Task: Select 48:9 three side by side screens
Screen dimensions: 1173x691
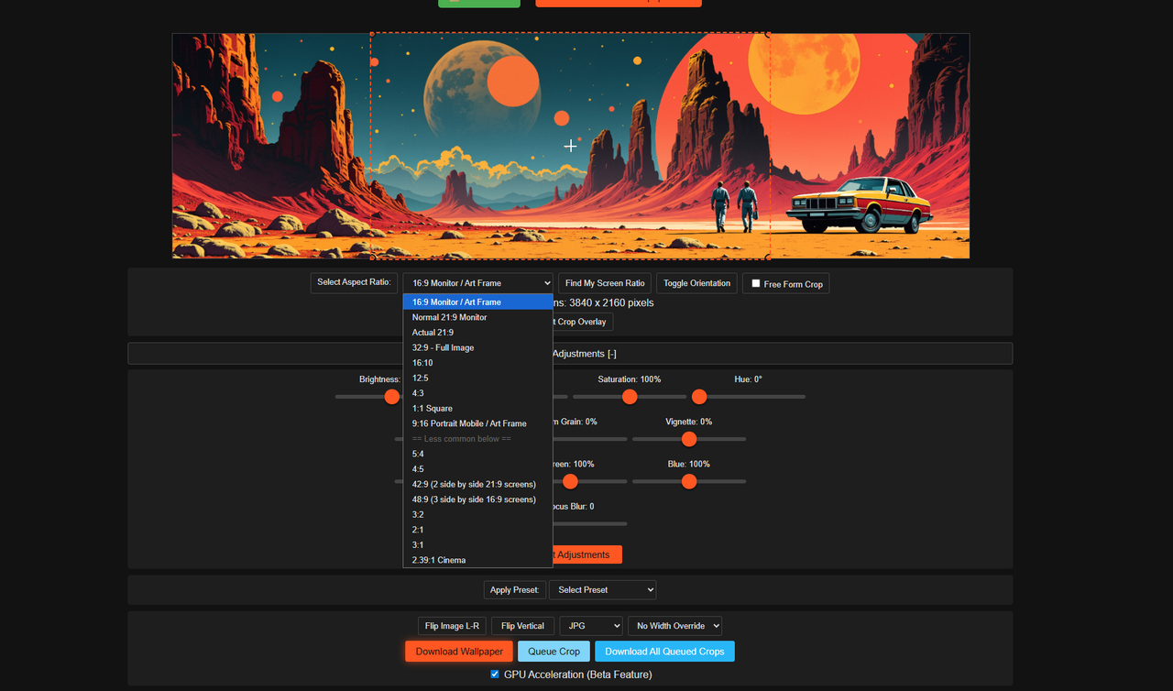Action: click(x=477, y=499)
